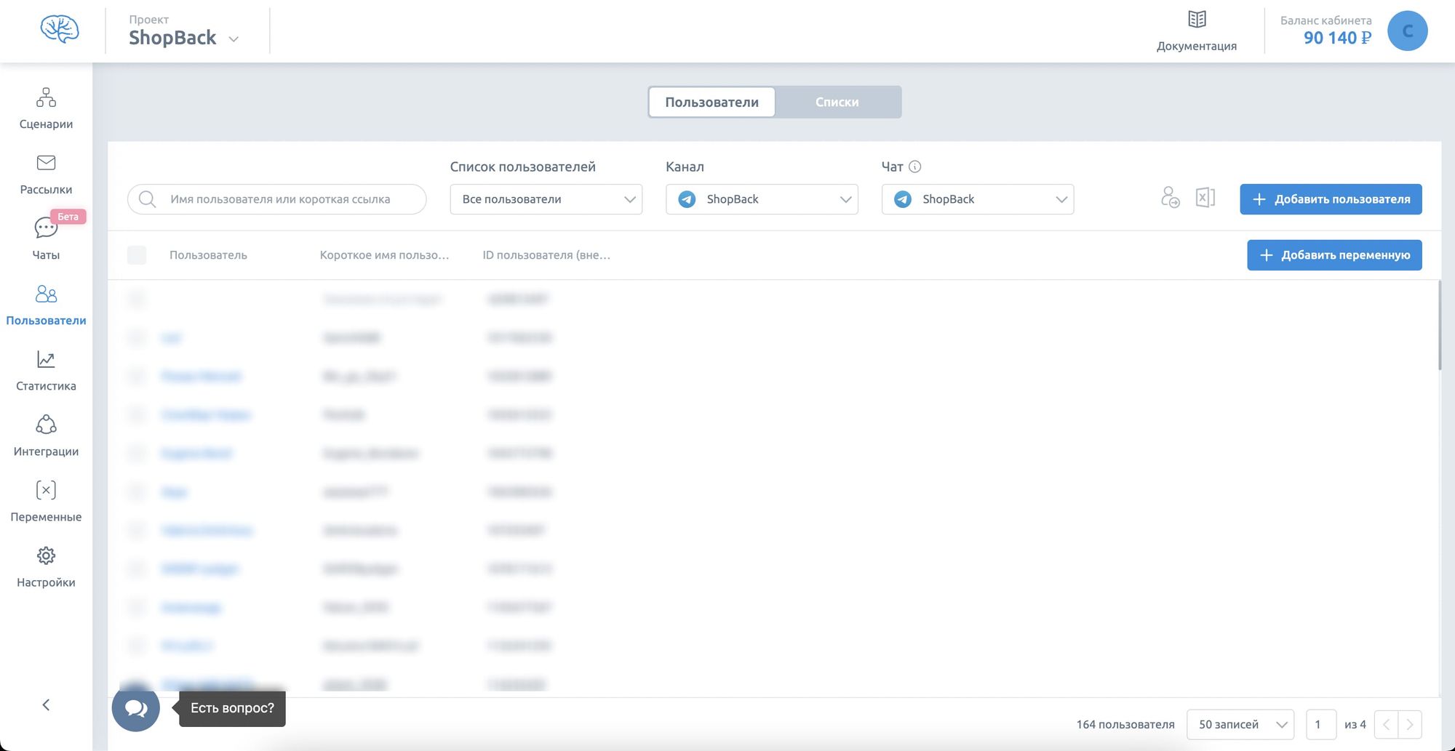Click Добавить переменную button
The image size is (1455, 751).
[1334, 255]
